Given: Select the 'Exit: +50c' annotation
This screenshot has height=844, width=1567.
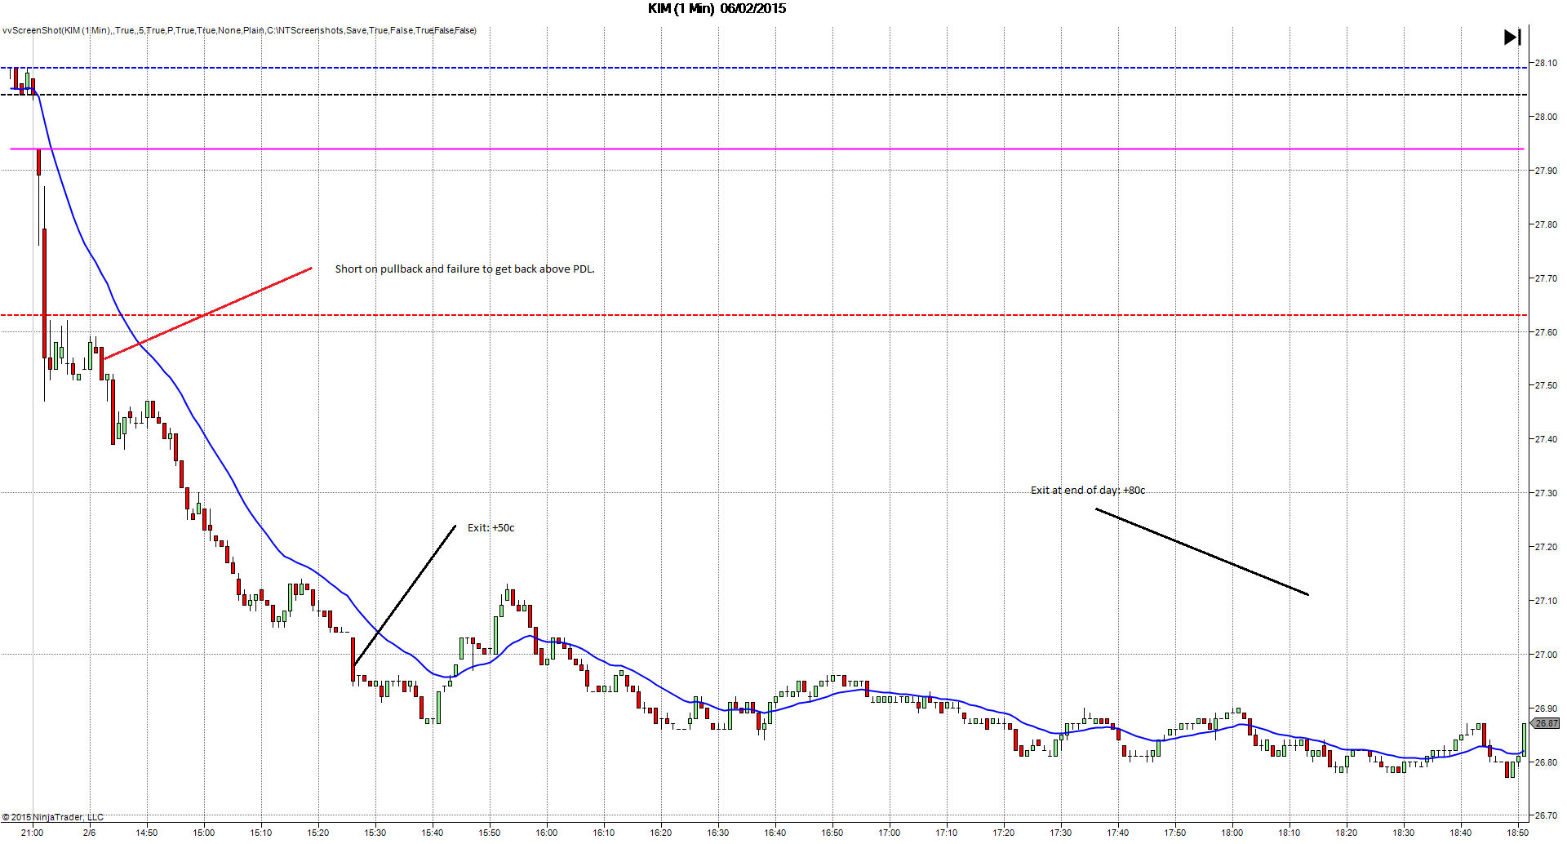Looking at the screenshot, I should [491, 528].
